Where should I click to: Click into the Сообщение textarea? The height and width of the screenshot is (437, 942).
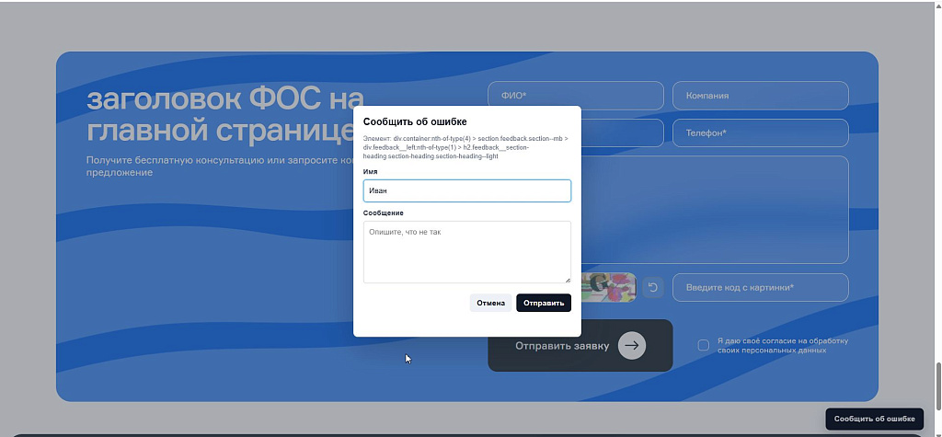click(467, 252)
